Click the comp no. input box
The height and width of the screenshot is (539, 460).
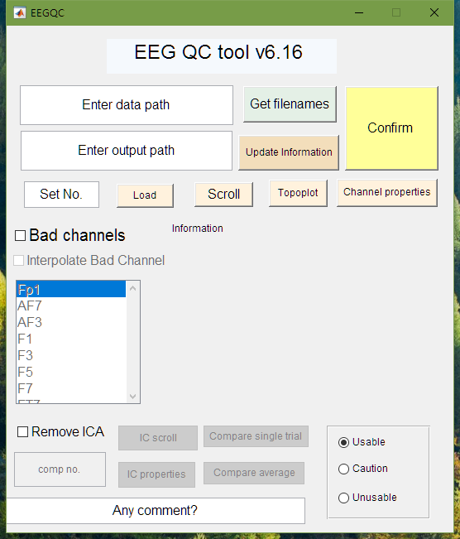pyautogui.click(x=60, y=469)
